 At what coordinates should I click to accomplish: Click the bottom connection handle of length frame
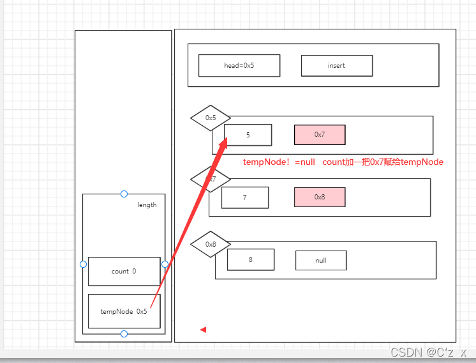pyautogui.click(x=124, y=334)
